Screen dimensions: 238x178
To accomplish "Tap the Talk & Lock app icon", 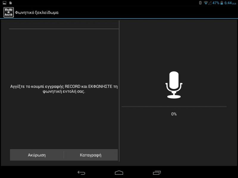I will 9,12.
